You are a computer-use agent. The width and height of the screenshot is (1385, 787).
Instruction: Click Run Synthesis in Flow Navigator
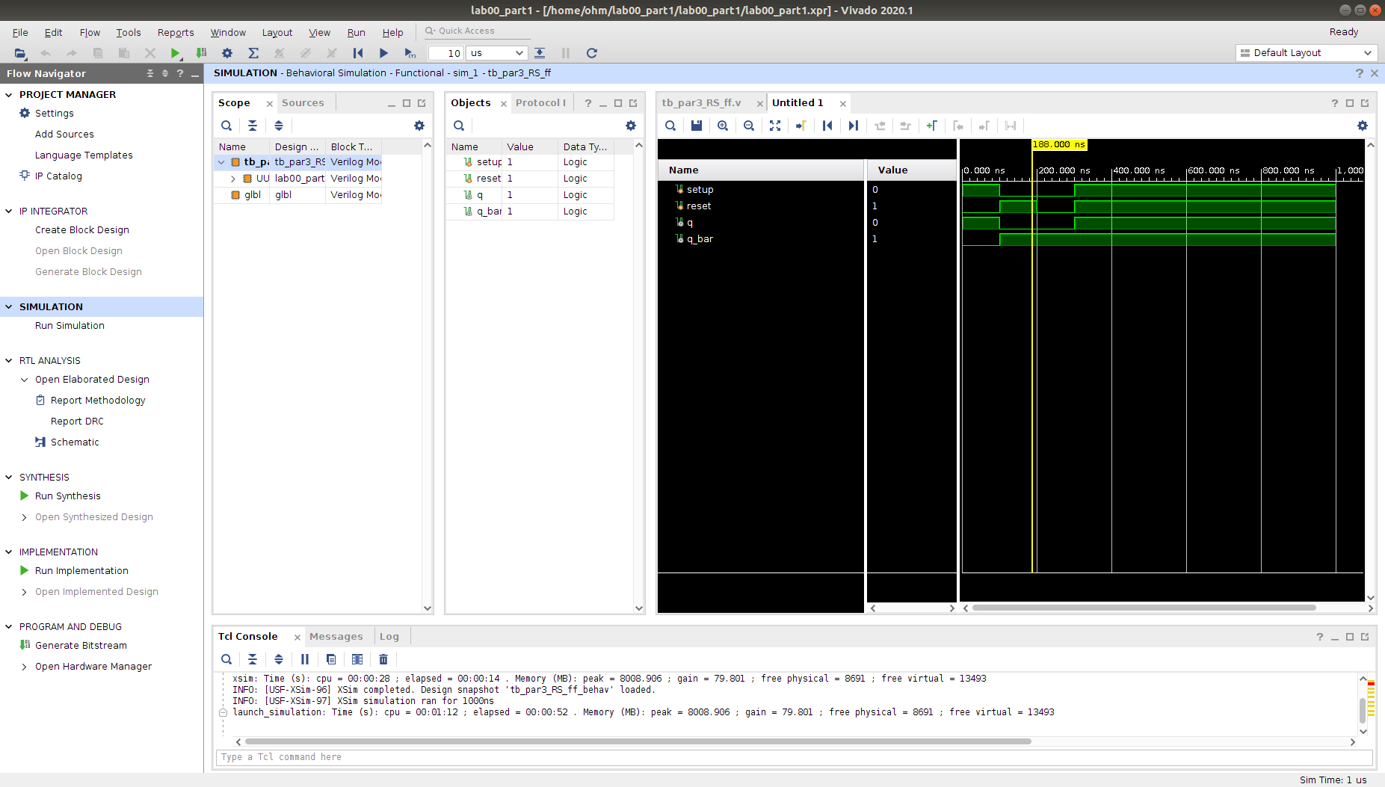[x=67, y=496]
